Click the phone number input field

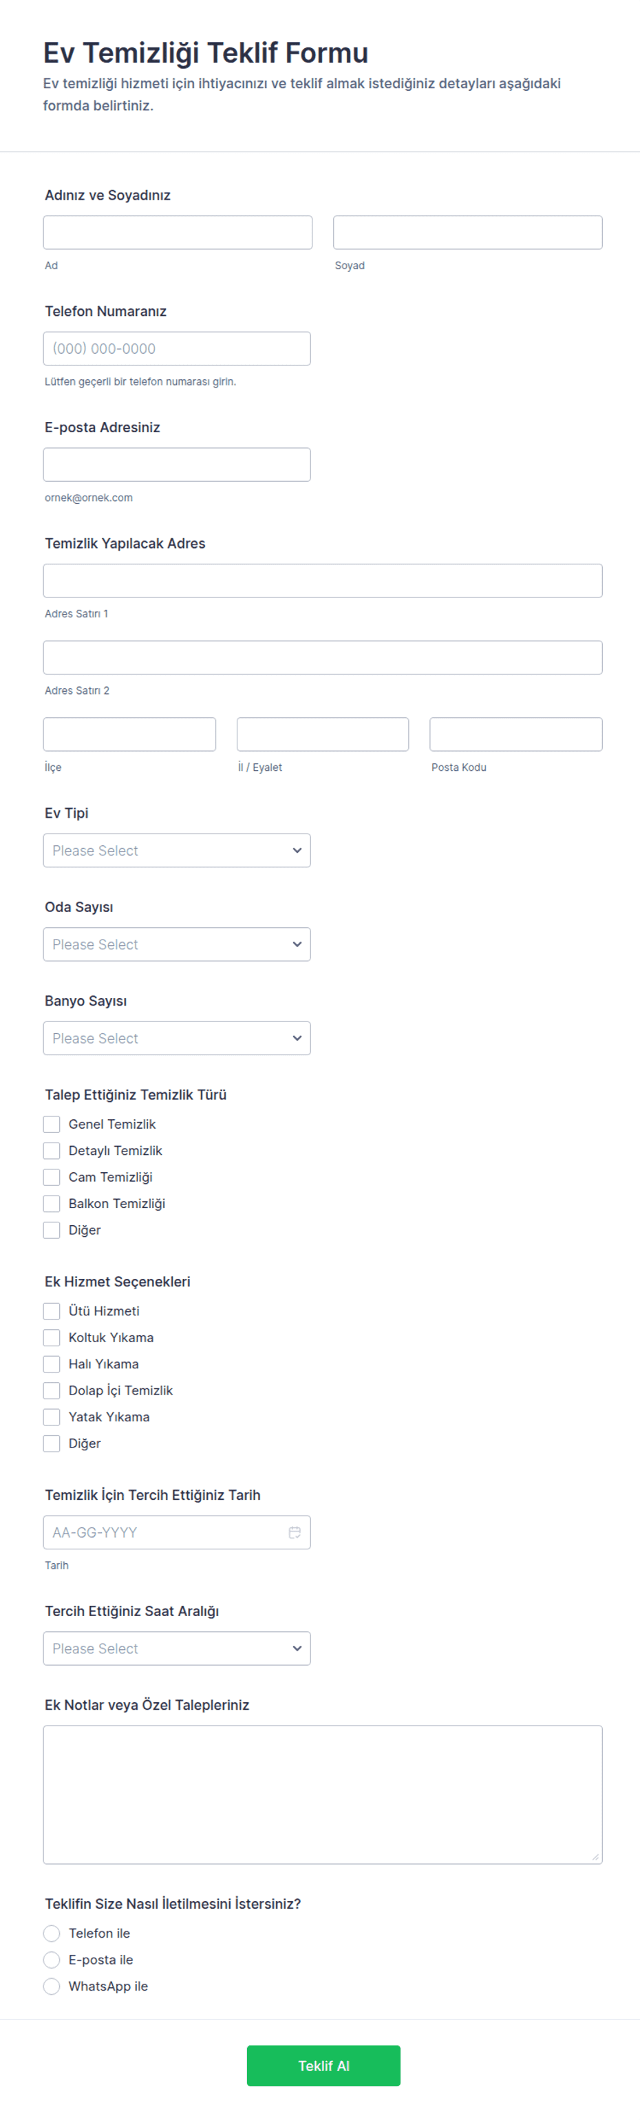pyautogui.click(x=177, y=348)
